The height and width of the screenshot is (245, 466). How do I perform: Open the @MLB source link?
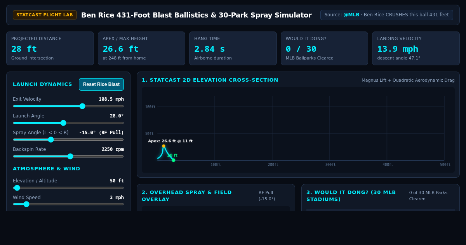coord(351,15)
